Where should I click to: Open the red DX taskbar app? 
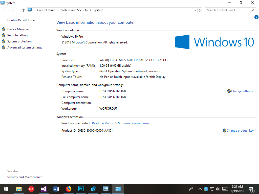[31, 189]
